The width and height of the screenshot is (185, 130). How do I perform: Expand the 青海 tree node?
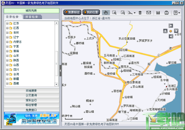(7, 51)
